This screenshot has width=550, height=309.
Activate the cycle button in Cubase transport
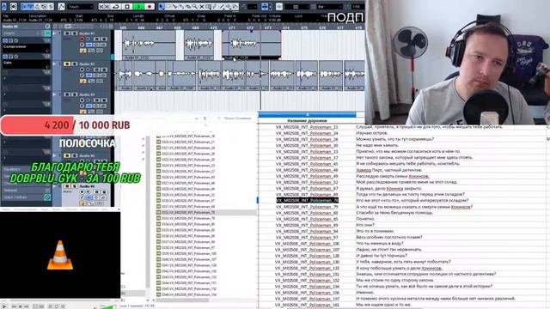point(116,7)
